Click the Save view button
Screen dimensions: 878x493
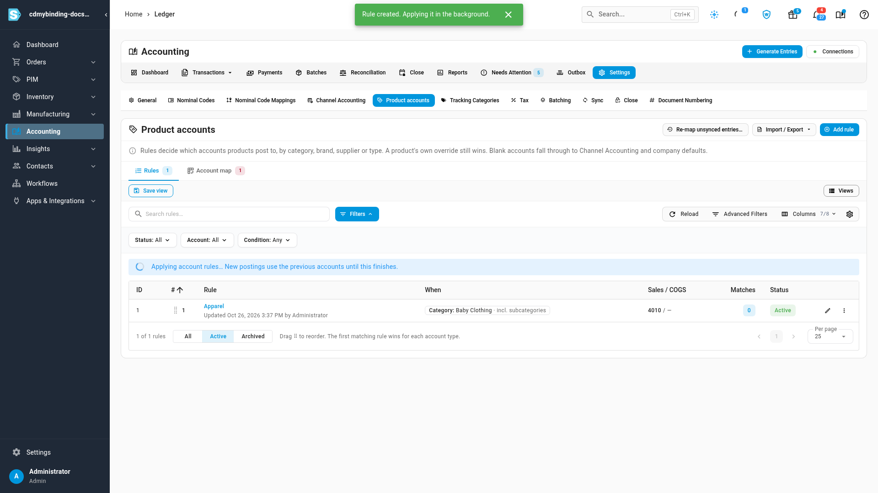pos(151,191)
